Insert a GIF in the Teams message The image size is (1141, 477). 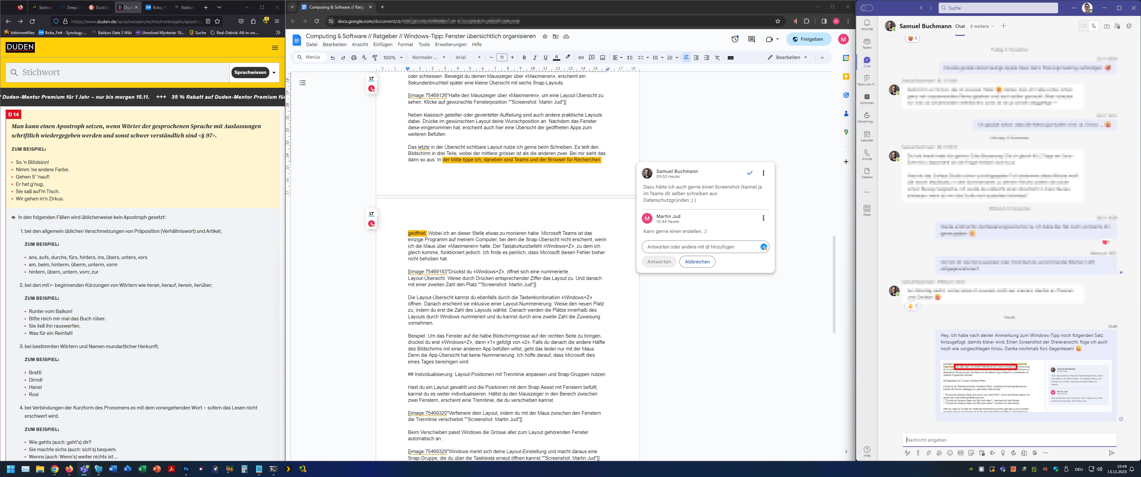click(x=961, y=453)
